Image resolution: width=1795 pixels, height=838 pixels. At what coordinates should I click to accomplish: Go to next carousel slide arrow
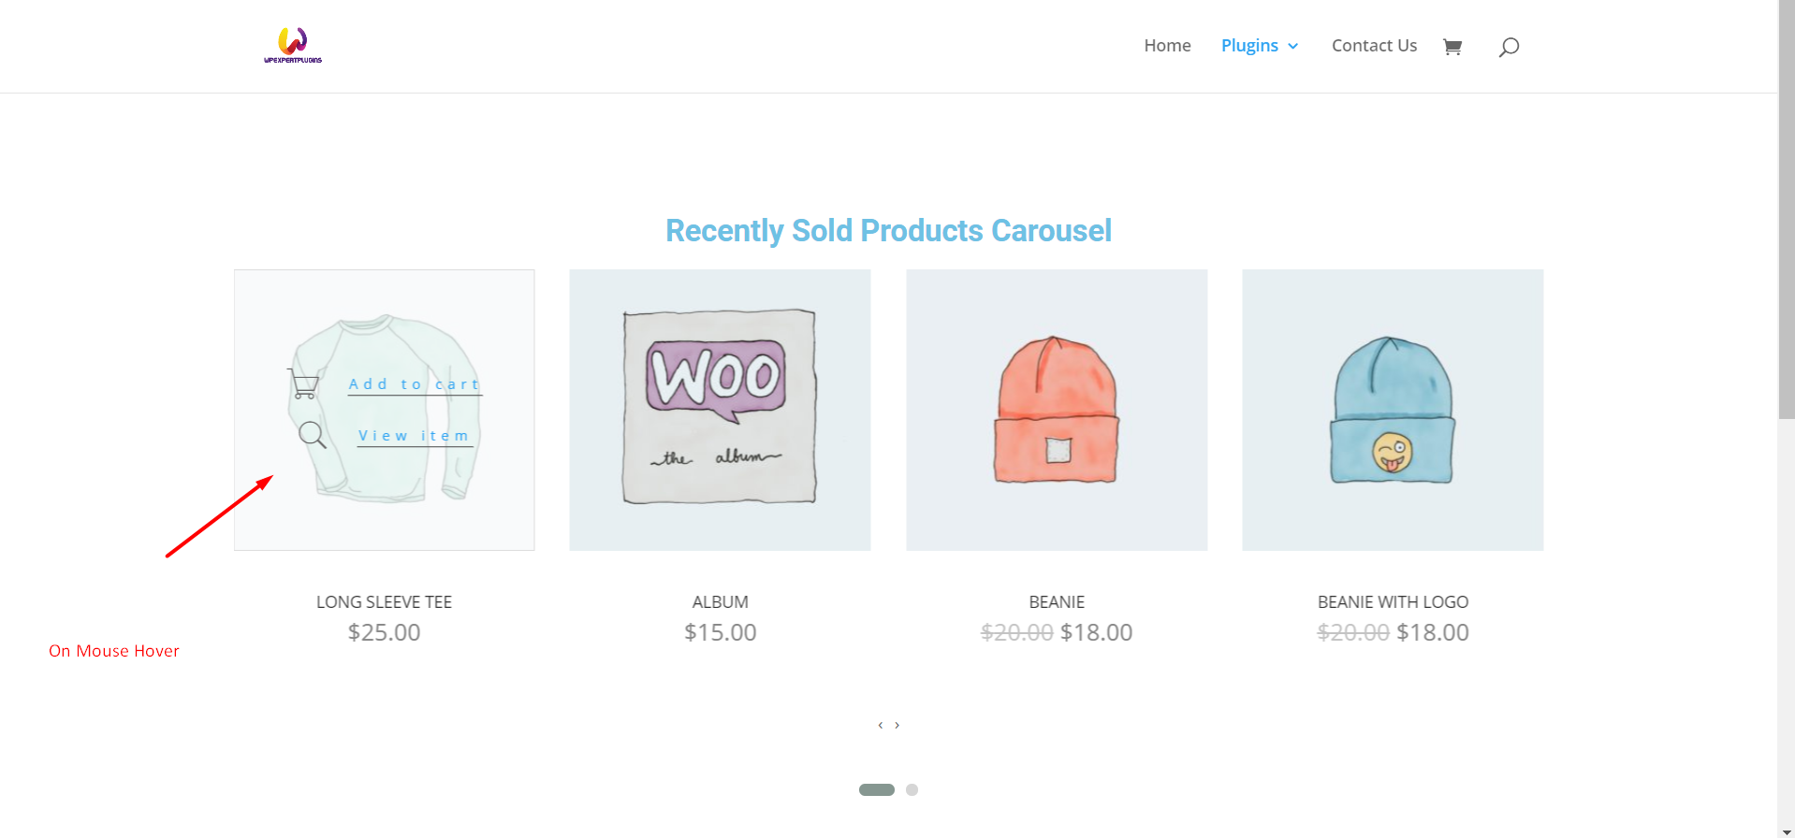tap(897, 725)
